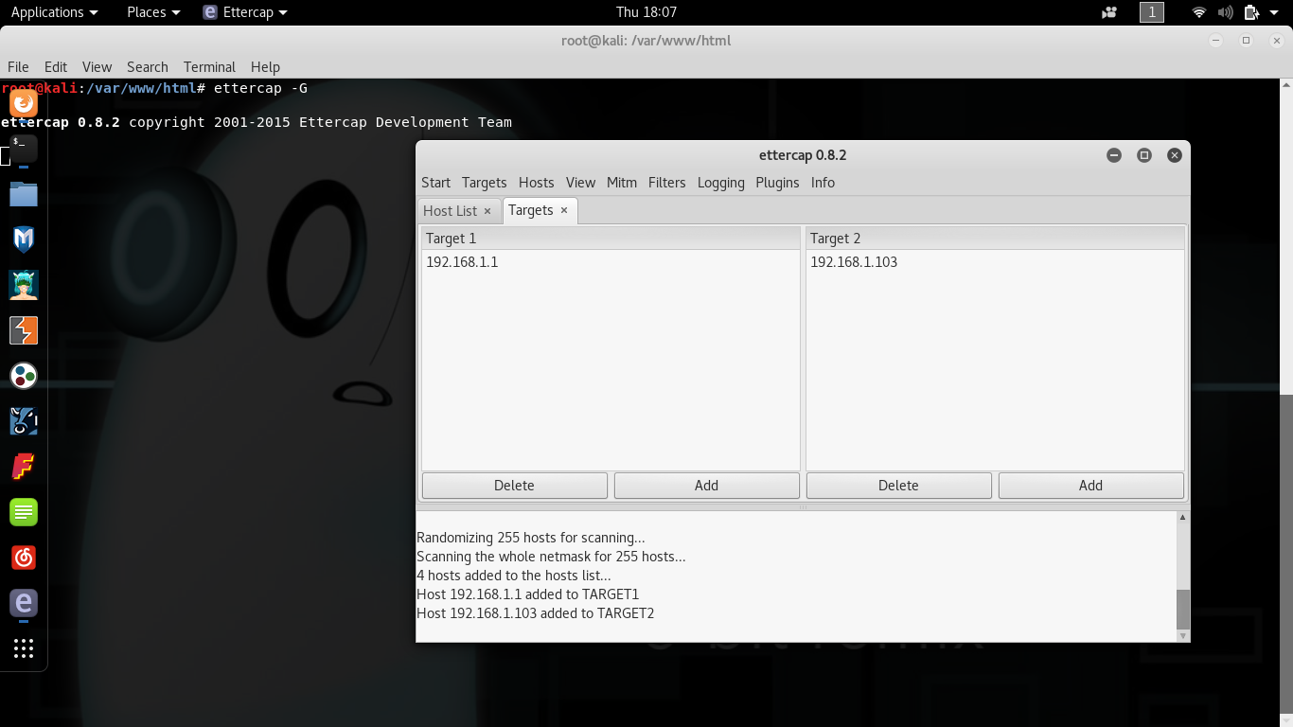
Task: Click Delete button under Target 1
Action: point(514,486)
